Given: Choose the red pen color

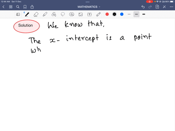Looking at the screenshot, I should [x=107, y=14].
